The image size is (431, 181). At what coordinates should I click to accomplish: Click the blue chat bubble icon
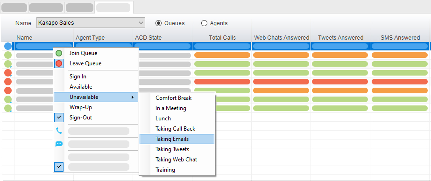tap(59, 144)
